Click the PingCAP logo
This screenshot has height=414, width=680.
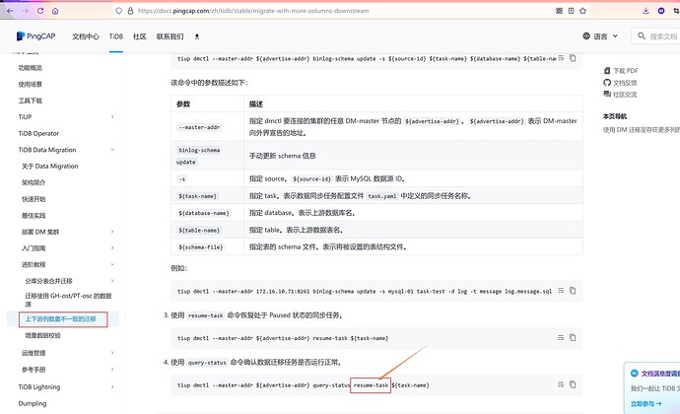point(35,36)
